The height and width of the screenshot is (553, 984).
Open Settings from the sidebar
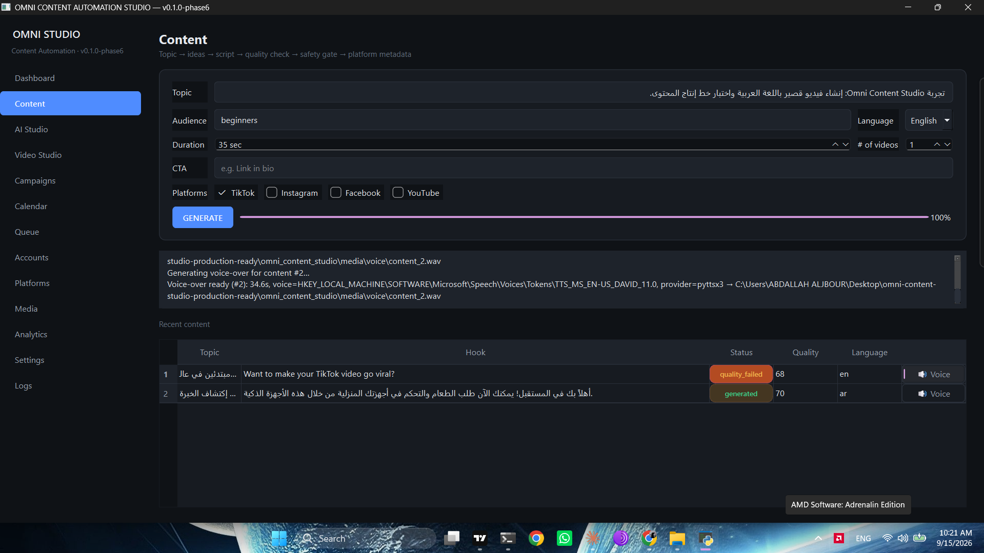(x=71, y=360)
